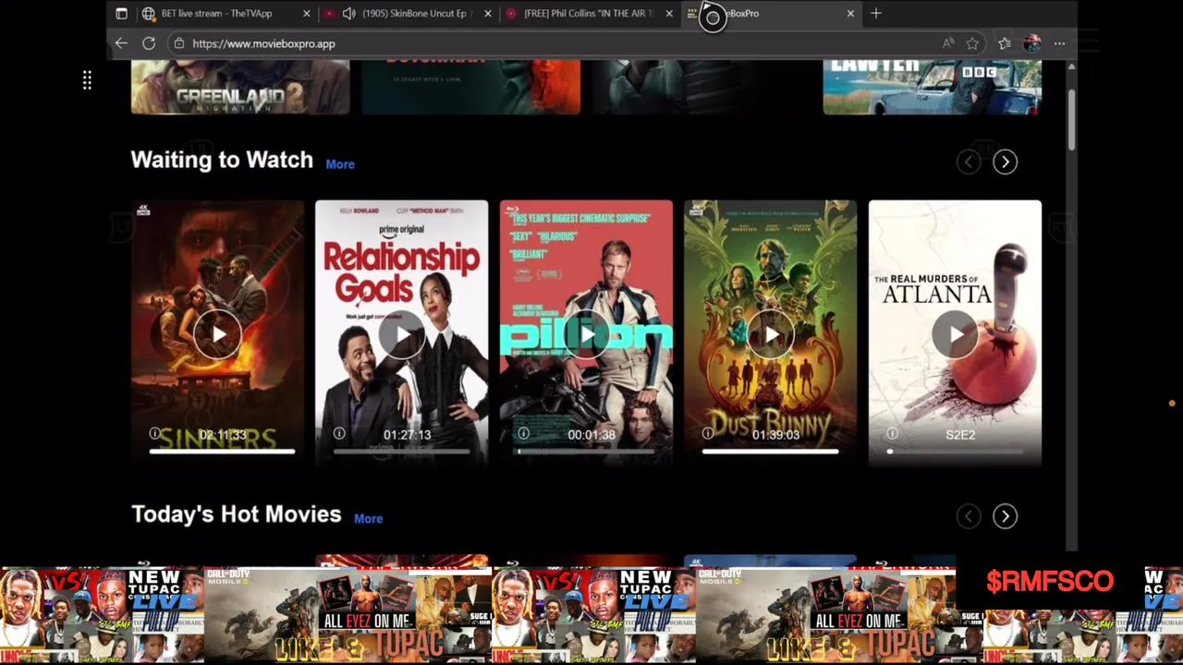Open info icon on Relationship Goals card
This screenshot has width=1183, height=665.
(339, 433)
